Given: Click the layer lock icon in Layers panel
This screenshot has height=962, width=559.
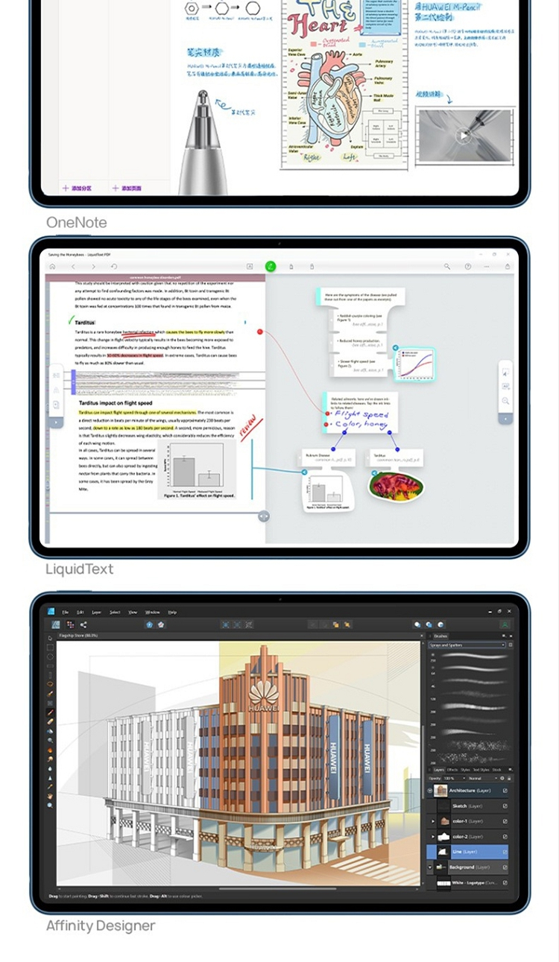Looking at the screenshot, I should click(508, 778).
